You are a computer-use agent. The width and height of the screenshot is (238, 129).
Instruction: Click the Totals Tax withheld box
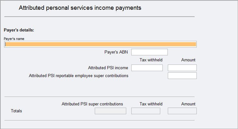[145, 111]
